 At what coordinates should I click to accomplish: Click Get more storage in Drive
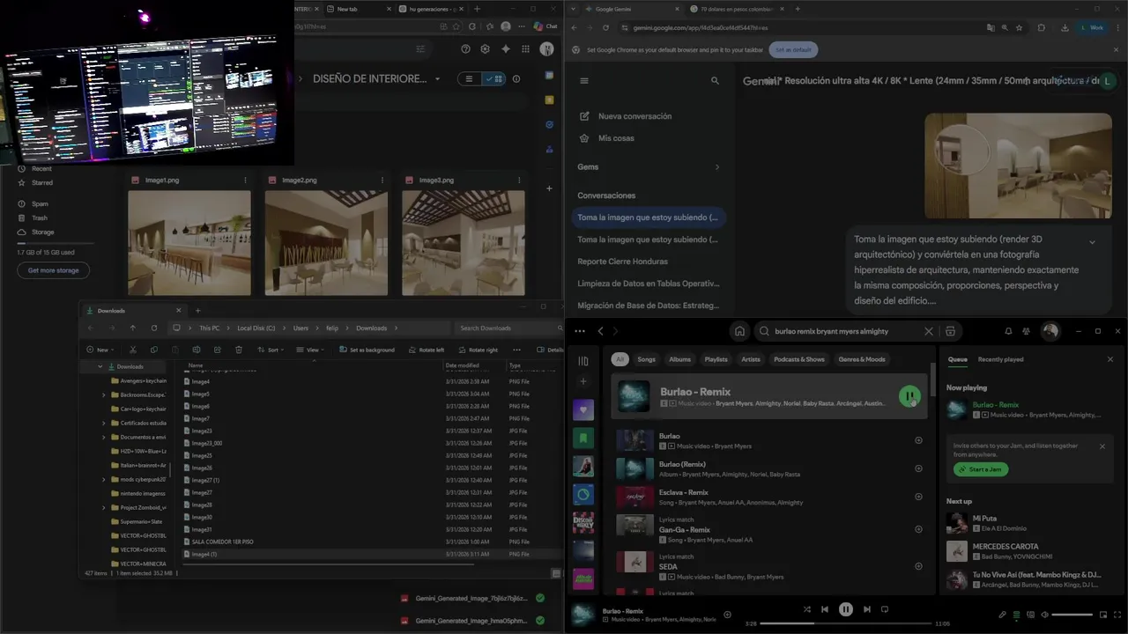53,270
